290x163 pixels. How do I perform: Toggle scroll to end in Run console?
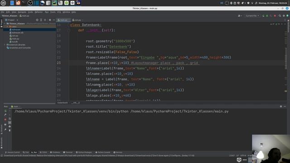10,123
